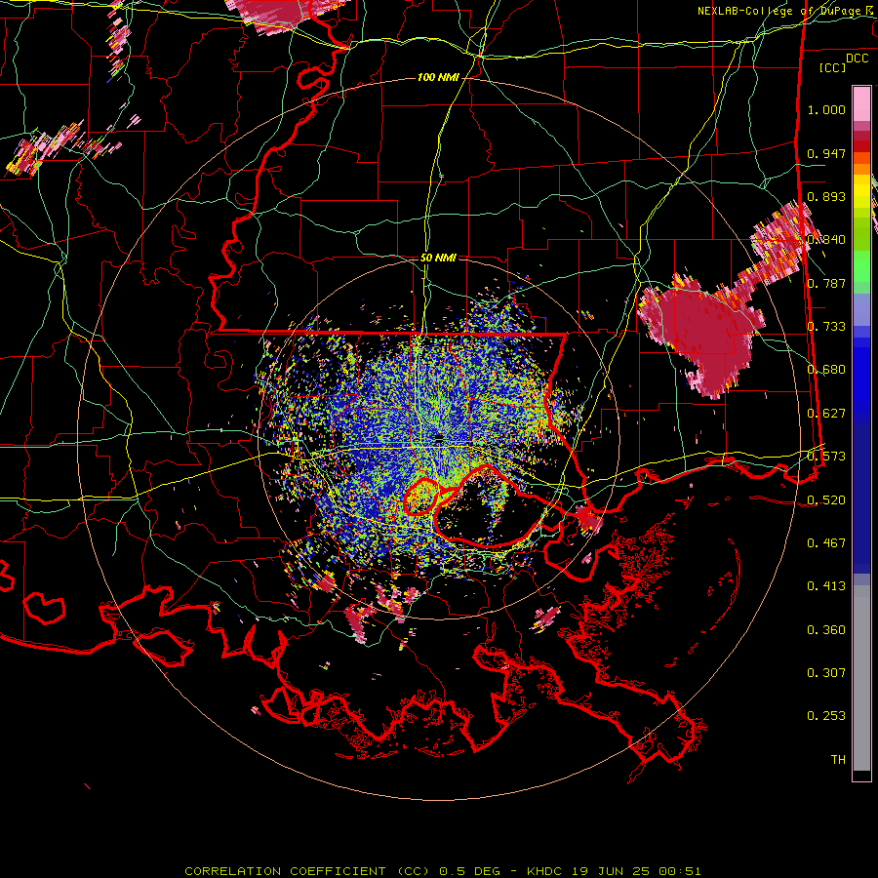Screen dimensions: 878x878
Task: Click the 0.840 scale value
Action: click(x=826, y=240)
